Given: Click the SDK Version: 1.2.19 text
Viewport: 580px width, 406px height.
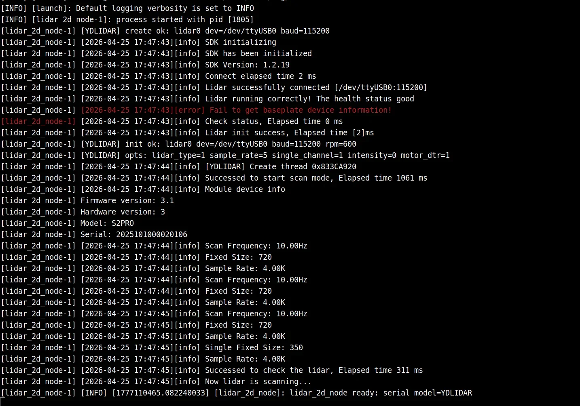Looking at the screenshot, I should click(x=247, y=65).
